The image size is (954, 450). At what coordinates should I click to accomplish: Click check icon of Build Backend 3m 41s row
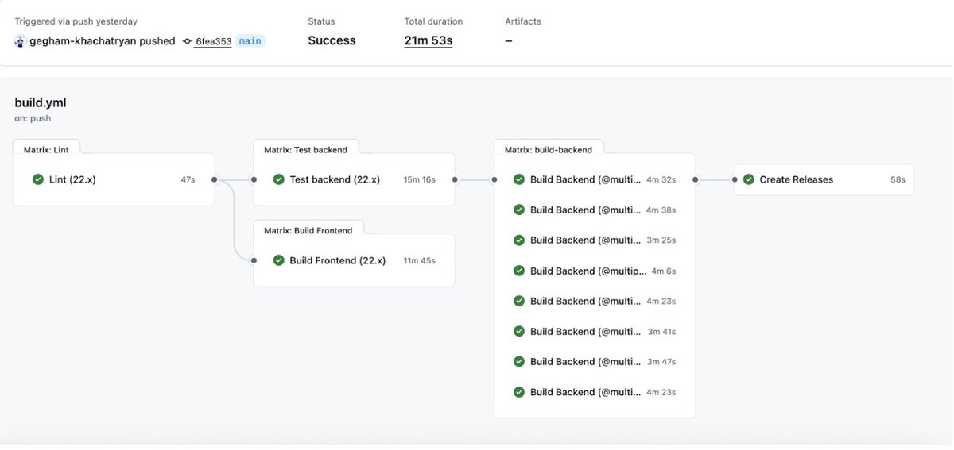519,331
